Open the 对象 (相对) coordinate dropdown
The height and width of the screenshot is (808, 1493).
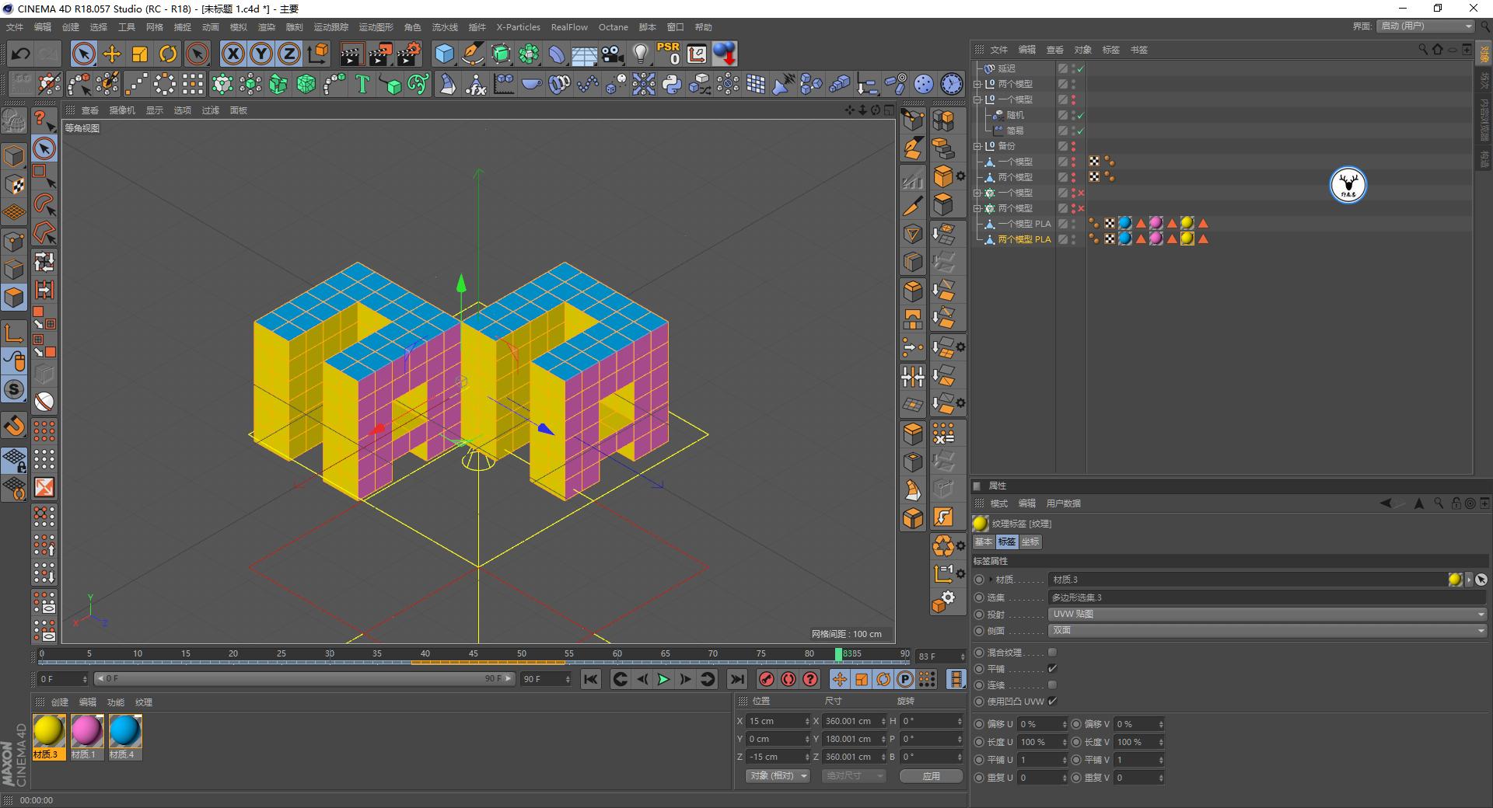click(x=778, y=776)
